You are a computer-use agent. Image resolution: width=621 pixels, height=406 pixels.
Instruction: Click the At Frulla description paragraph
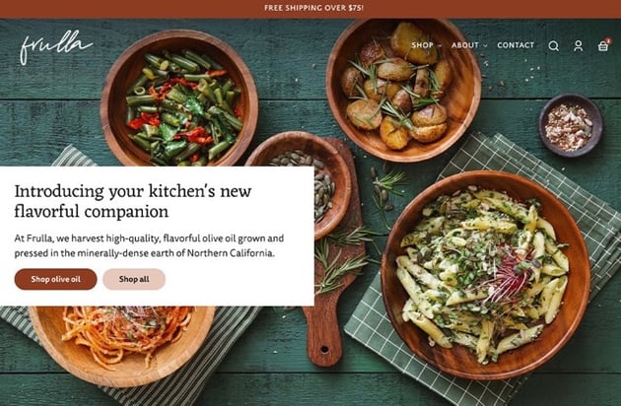[x=149, y=246]
